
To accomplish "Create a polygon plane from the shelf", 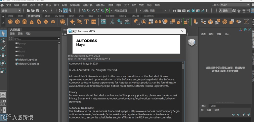I will click(46, 21).
